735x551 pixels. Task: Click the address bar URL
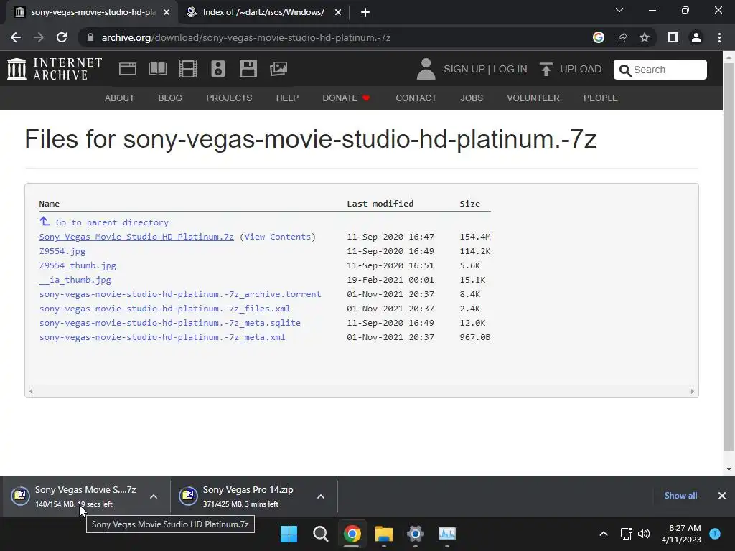coord(246,37)
